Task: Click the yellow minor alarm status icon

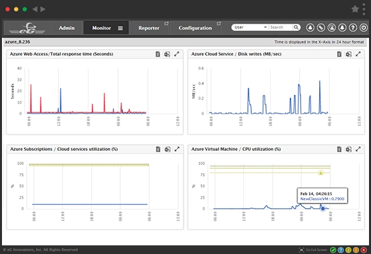Action: point(348,250)
